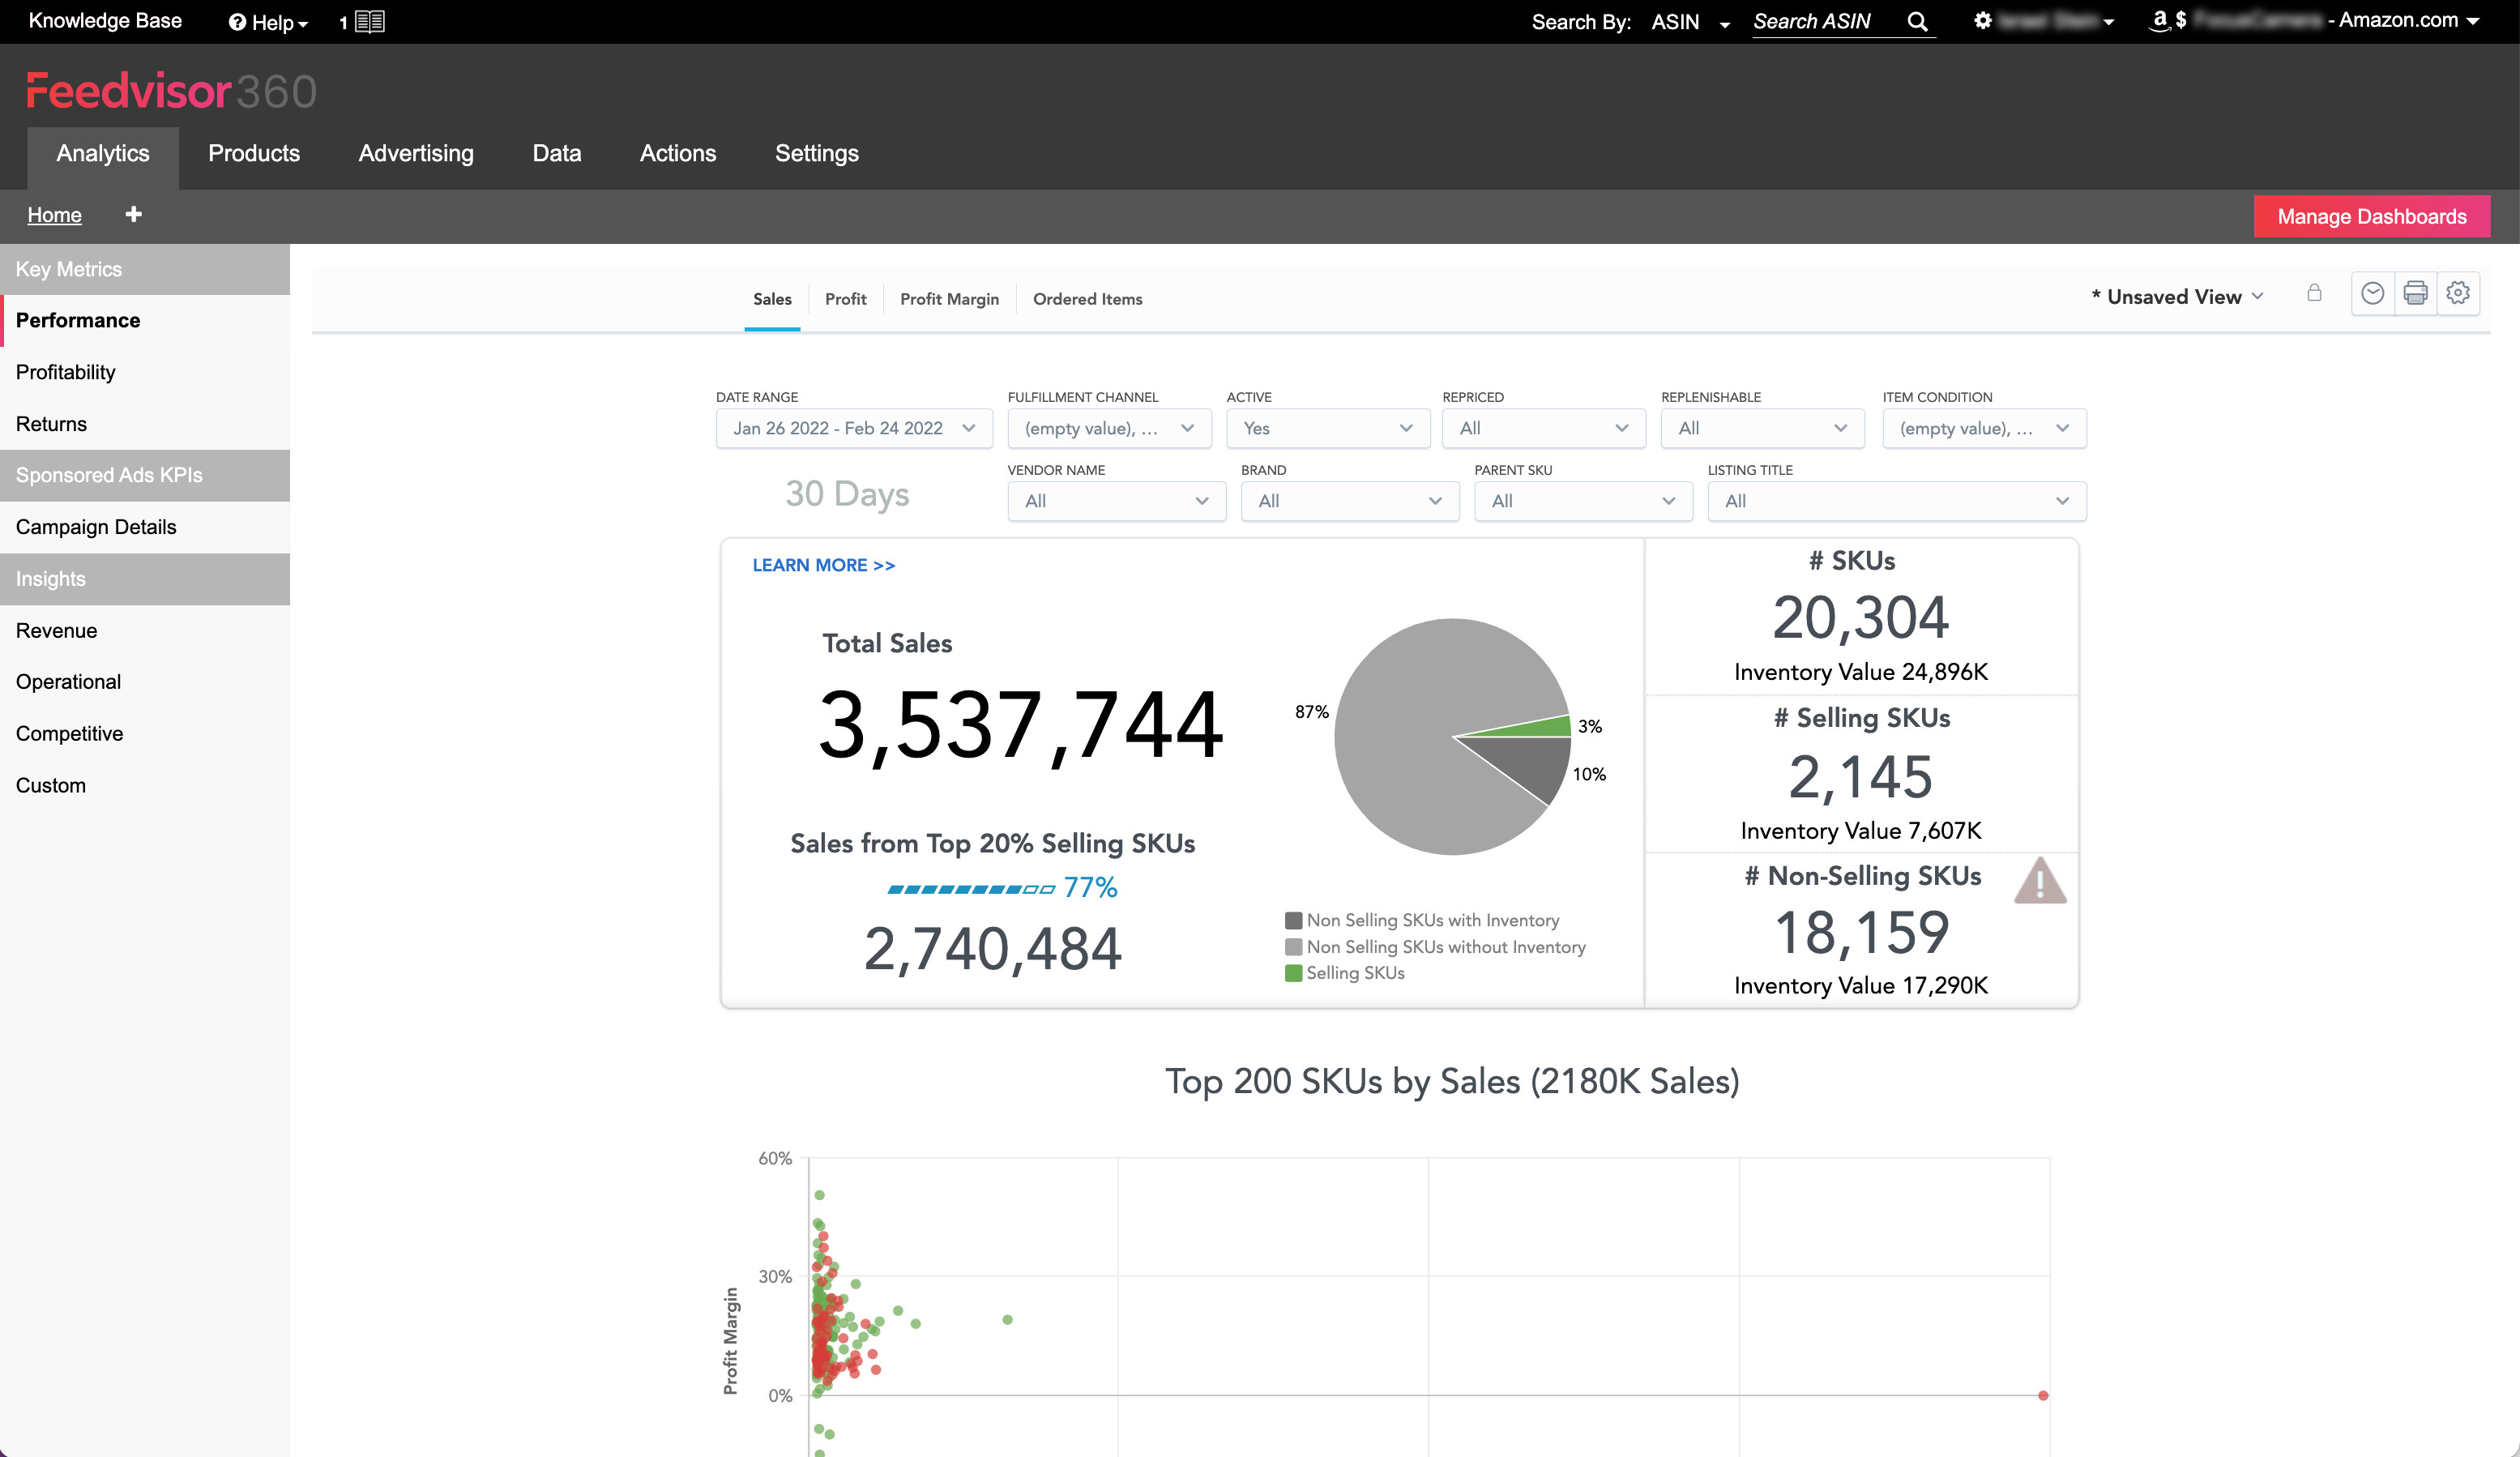Click the lock icon next to Unsaved View
2520x1457 pixels.
2314,292
